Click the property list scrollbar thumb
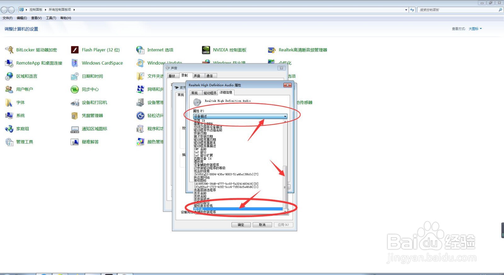The image size is (504, 275). [285, 187]
